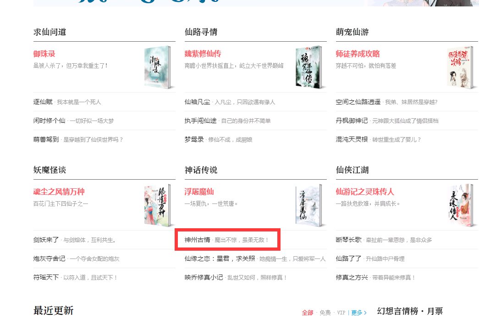
Task: Open the 魂尘之风情万种 book cover
Action: (157, 205)
